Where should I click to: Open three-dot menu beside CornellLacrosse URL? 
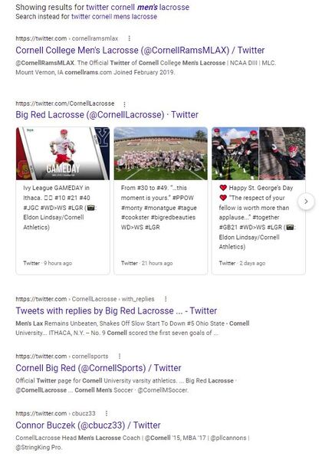pyautogui.click(x=124, y=104)
